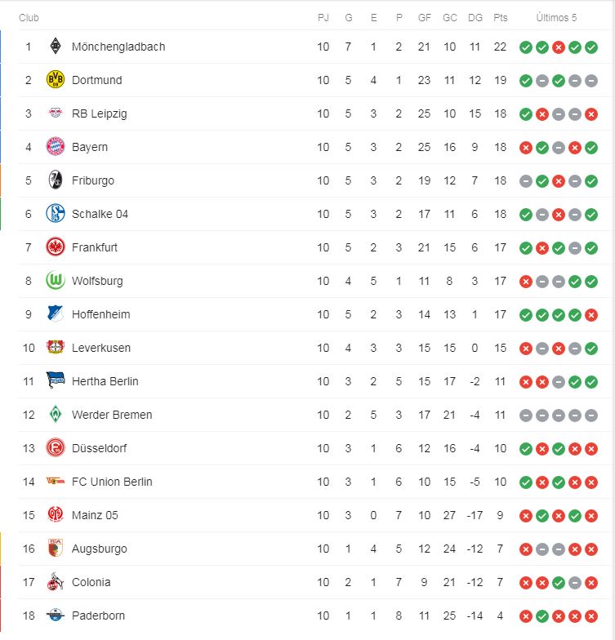Click the RB Leipzig crest icon
The image size is (615, 640).
(x=55, y=113)
